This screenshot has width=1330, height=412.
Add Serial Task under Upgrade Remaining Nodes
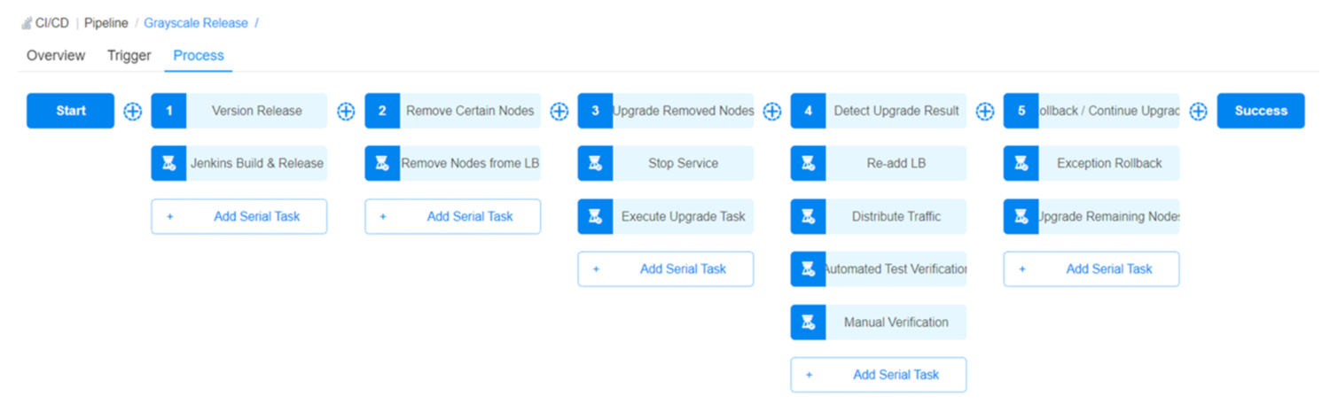[x=1091, y=269]
